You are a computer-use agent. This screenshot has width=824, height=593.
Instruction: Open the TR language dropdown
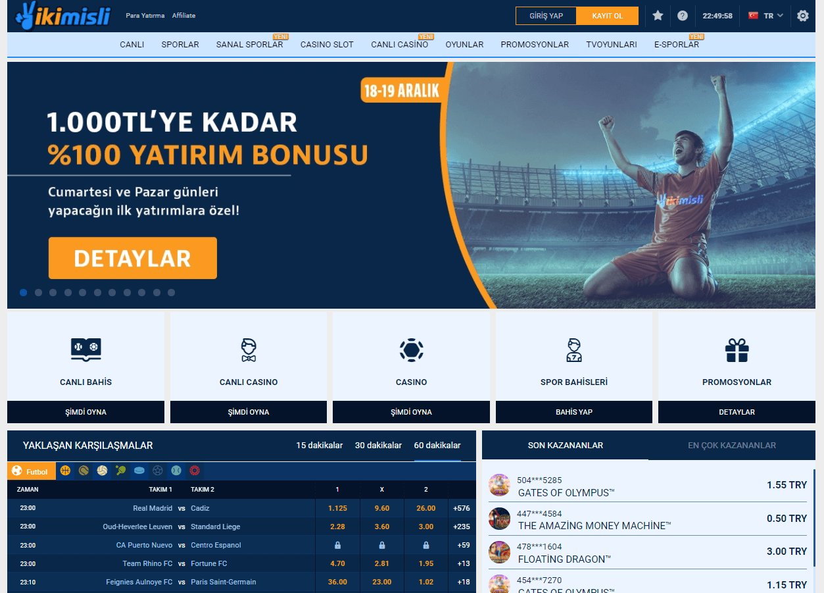[766, 16]
